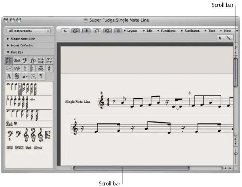Pick the half note in the palette
The image size is (242, 187).
click(x=12, y=87)
